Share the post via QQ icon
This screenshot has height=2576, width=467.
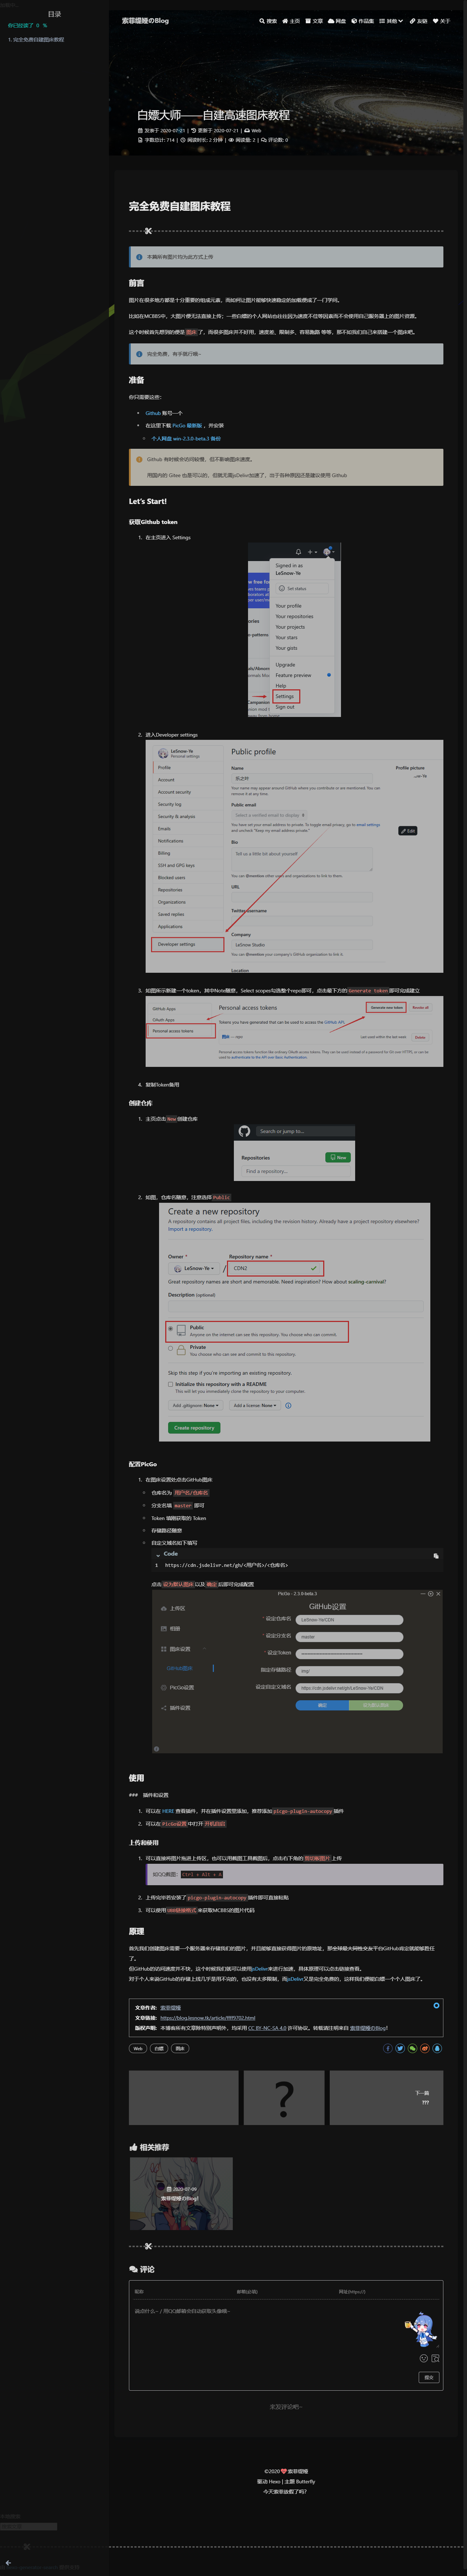[x=436, y=2048]
